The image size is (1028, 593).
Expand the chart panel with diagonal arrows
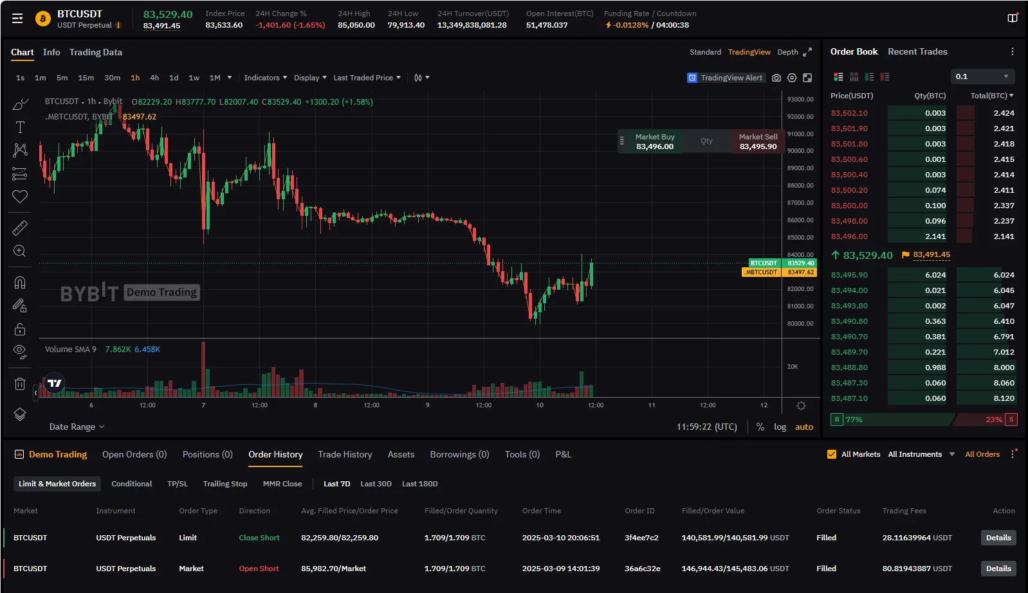coord(807,52)
